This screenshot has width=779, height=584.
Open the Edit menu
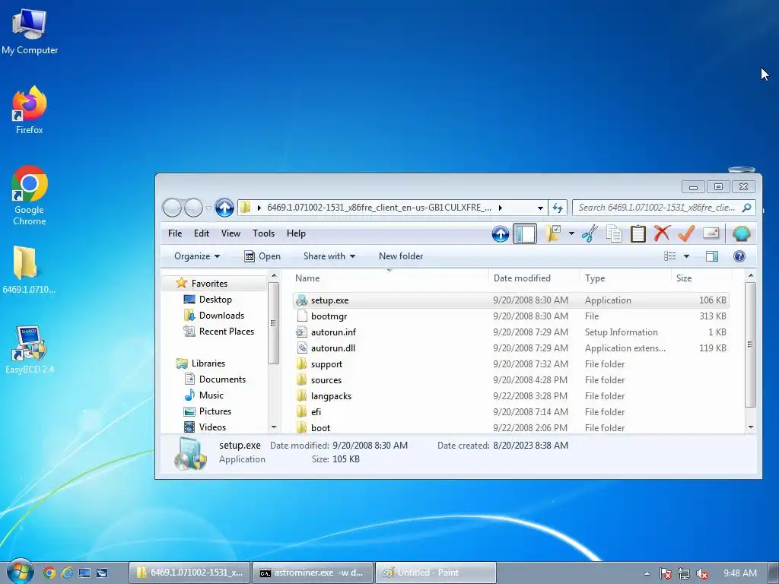tap(201, 233)
